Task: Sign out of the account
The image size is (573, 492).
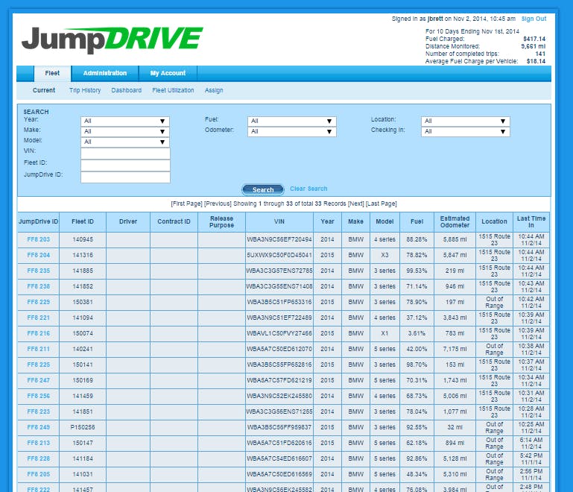Action: click(x=534, y=19)
